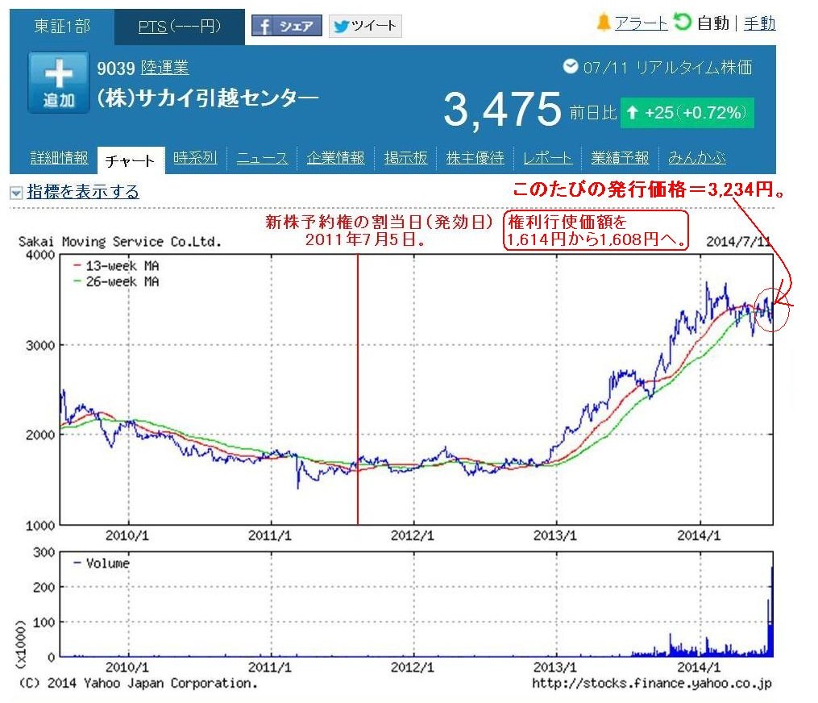Switch to 手動 refresh mode
The height and width of the screenshot is (703, 818).
pos(759,23)
